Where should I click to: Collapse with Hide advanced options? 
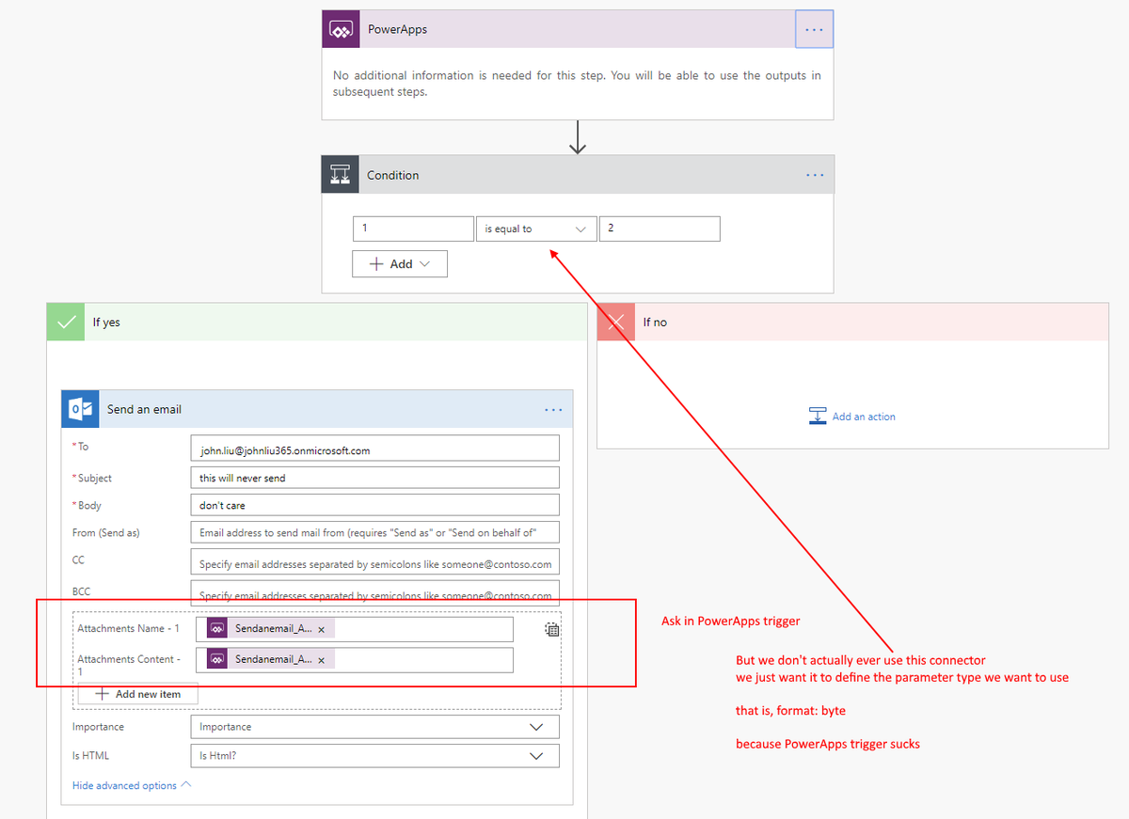(x=131, y=785)
